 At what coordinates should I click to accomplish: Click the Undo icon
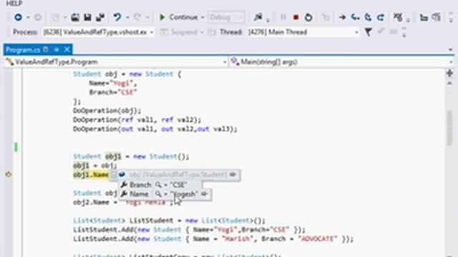pos(117,17)
